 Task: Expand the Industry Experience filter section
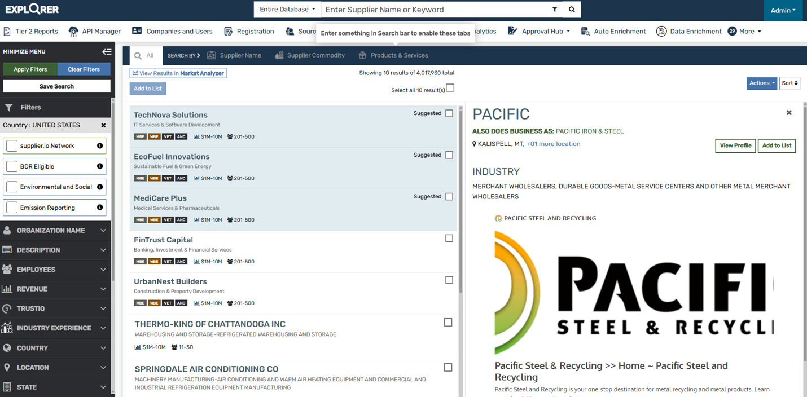coord(55,328)
